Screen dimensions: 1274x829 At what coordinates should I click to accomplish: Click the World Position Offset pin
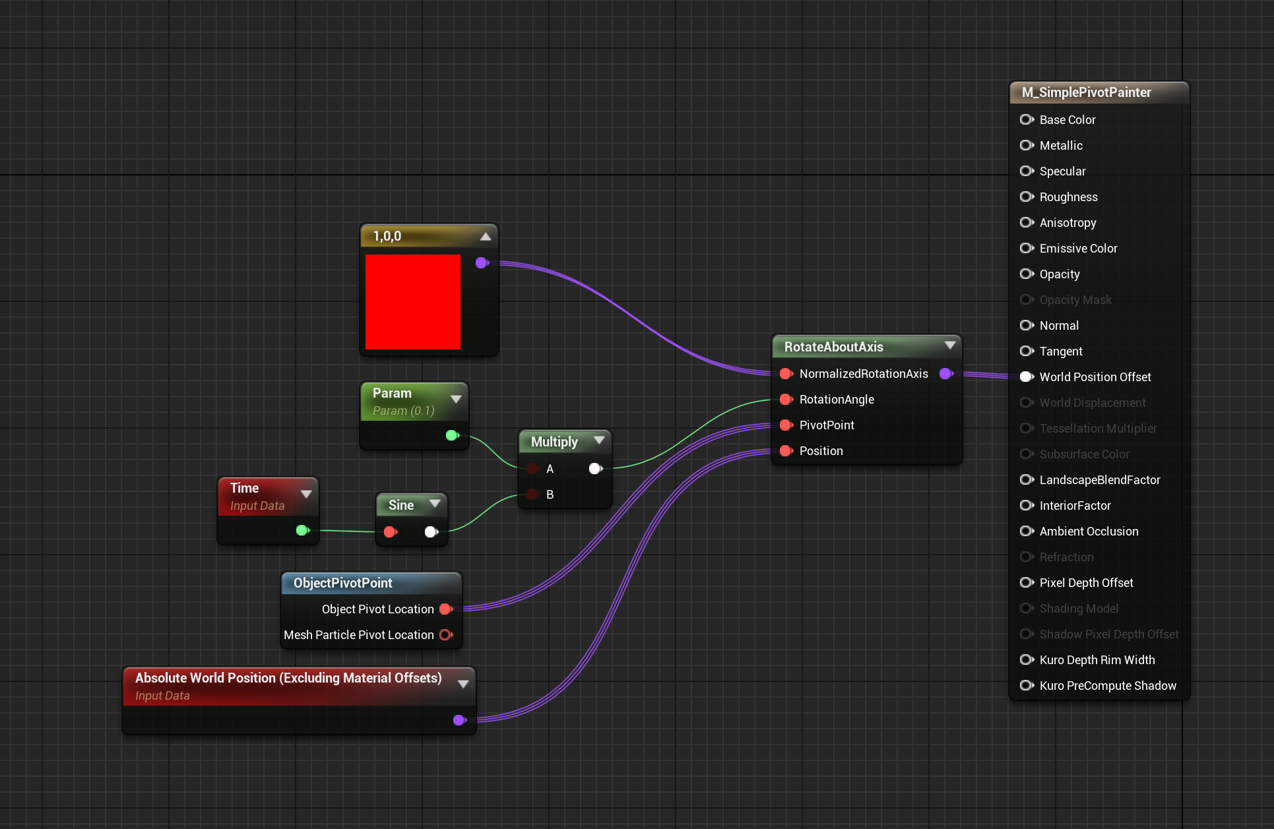point(1027,377)
